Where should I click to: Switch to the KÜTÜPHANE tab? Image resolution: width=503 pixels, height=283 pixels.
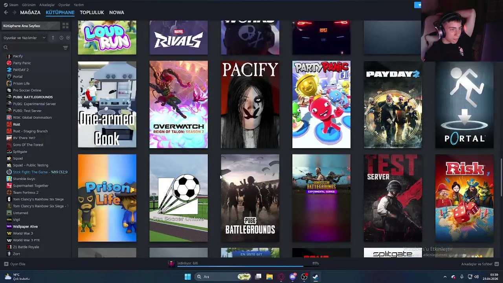(x=60, y=13)
